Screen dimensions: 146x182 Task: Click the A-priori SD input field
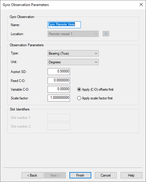[59, 71]
